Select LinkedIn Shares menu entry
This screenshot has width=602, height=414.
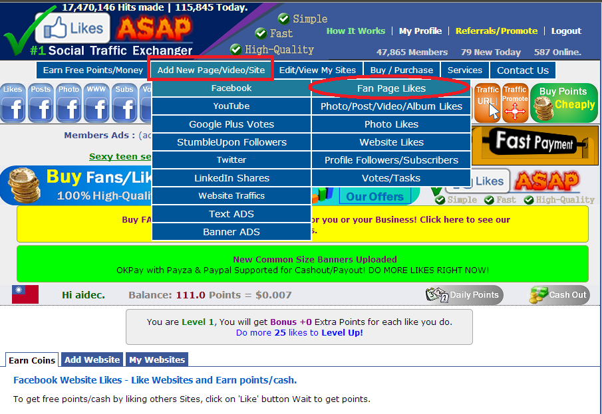(231, 178)
